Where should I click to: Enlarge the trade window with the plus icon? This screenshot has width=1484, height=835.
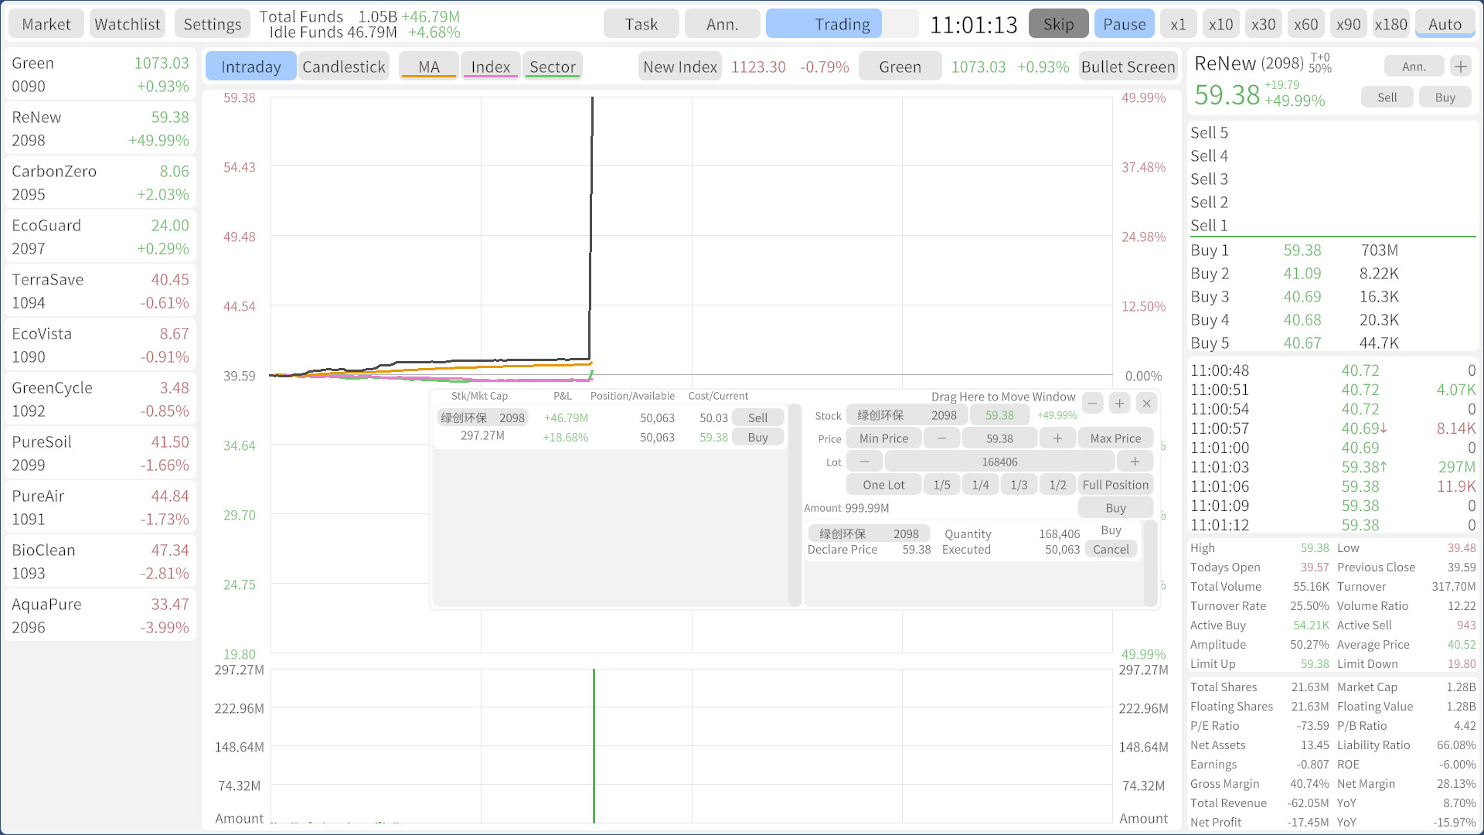pos(1119,403)
